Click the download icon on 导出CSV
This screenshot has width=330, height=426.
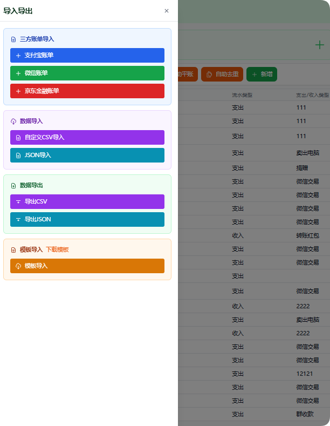[x=18, y=202]
